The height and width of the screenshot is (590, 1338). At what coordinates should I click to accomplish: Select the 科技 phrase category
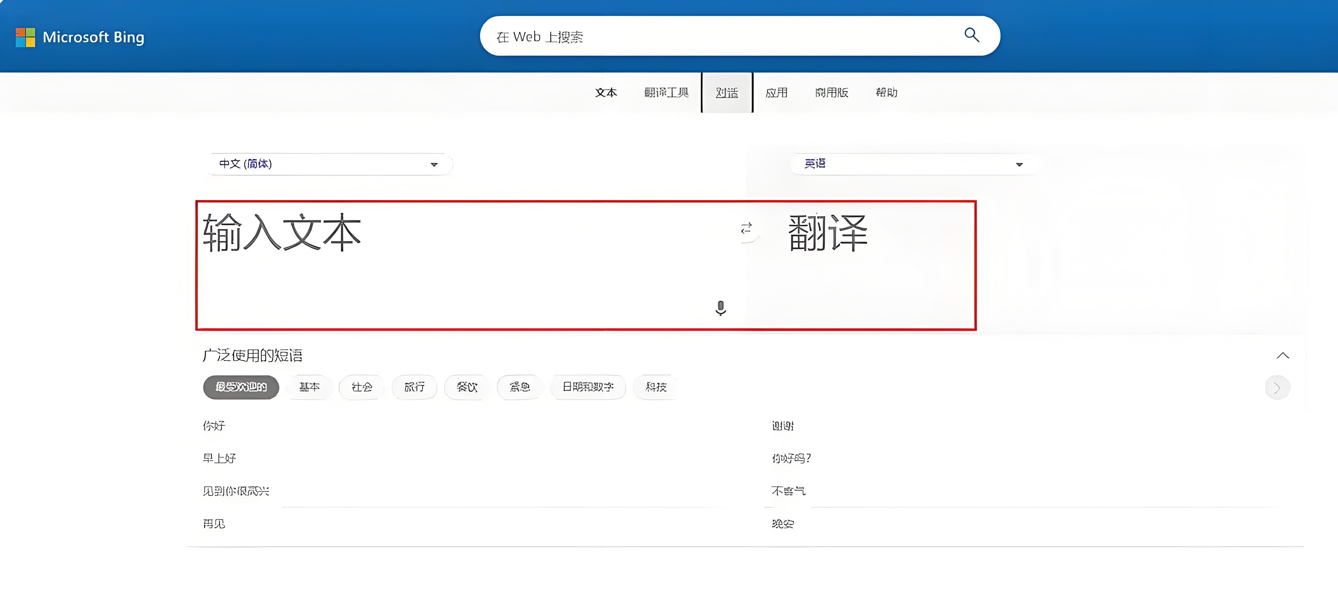click(655, 387)
